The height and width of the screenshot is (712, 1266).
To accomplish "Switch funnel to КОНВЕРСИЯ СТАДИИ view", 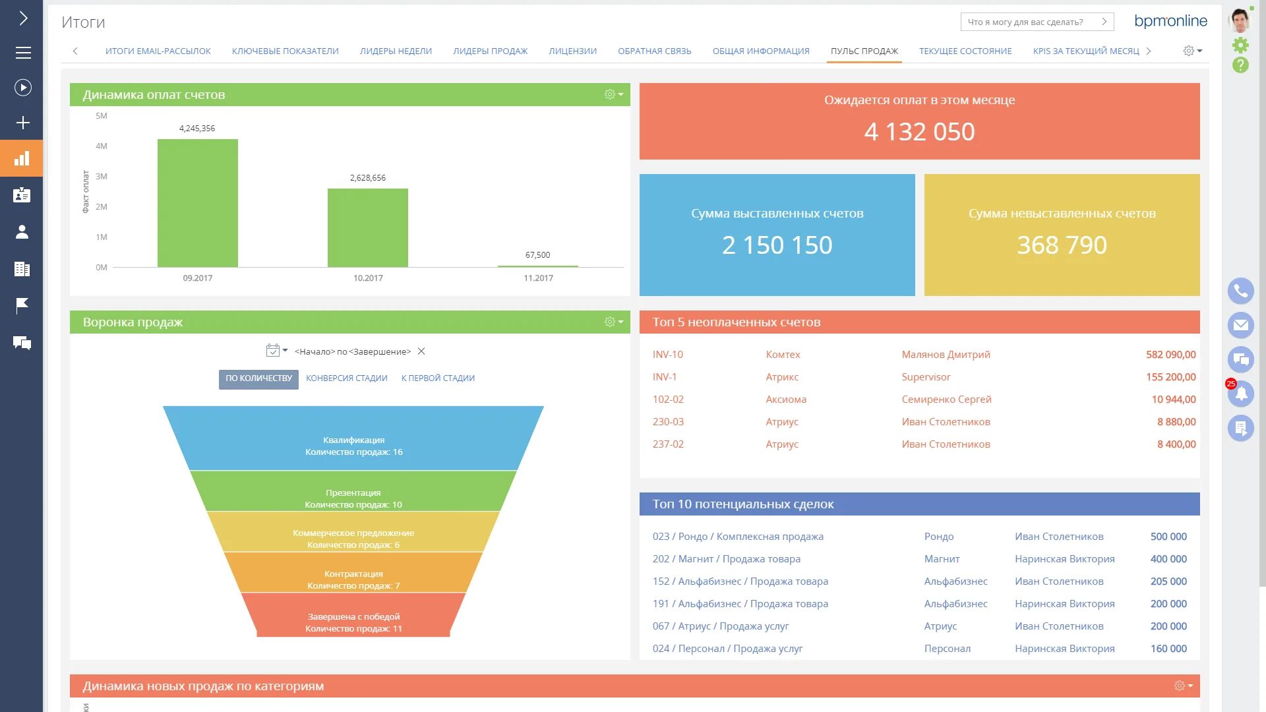I will pos(346,378).
